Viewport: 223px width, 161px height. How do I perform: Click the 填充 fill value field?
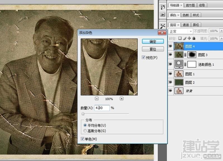coord(214,38)
